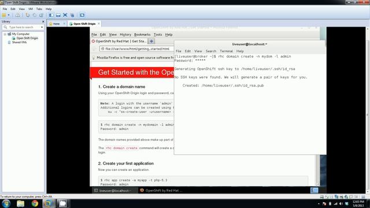Click 'Create a domain name' heading
This screenshot has height=208, width=370.
[121, 87]
